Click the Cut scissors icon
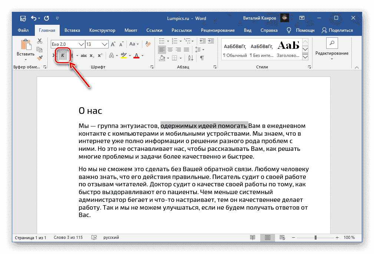374x254 pixels. click(x=40, y=41)
